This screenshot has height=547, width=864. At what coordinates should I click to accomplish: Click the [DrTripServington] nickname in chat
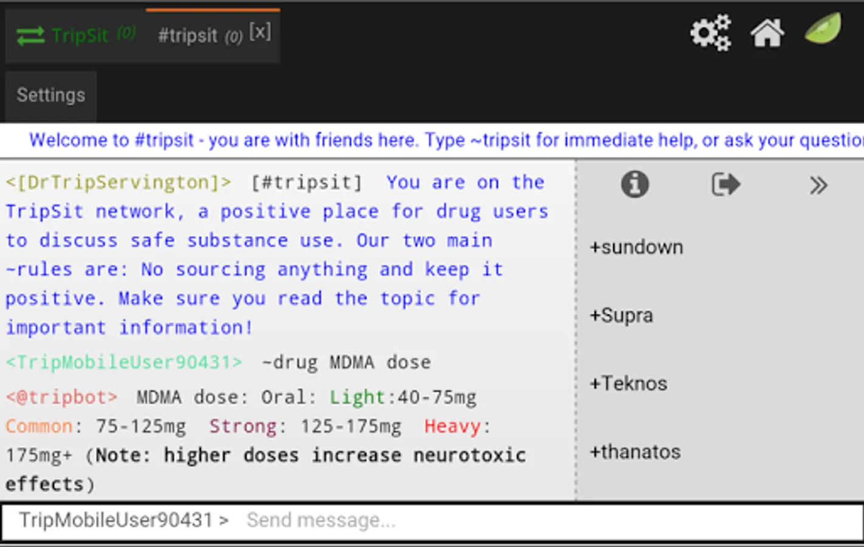coord(118,182)
